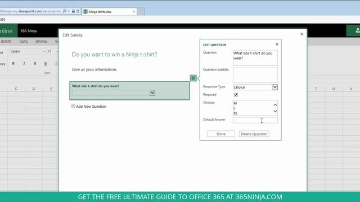Click the survey description 'Give us your information.'
The width and height of the screenshot is (360, 202).
(94, 70)
